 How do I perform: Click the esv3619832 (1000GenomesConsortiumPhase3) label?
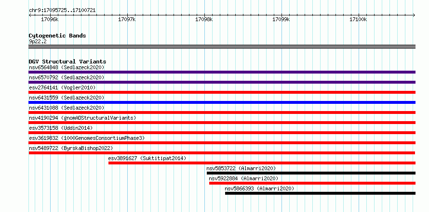87,138
